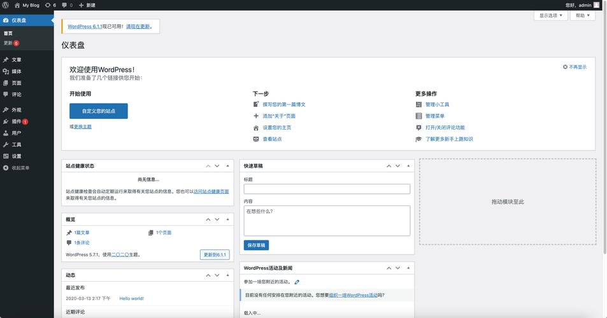Toggle collapse of WordPress活动及新闻 panel
The width and height of the screenshot is (607, 318).
tap(408, 268)
